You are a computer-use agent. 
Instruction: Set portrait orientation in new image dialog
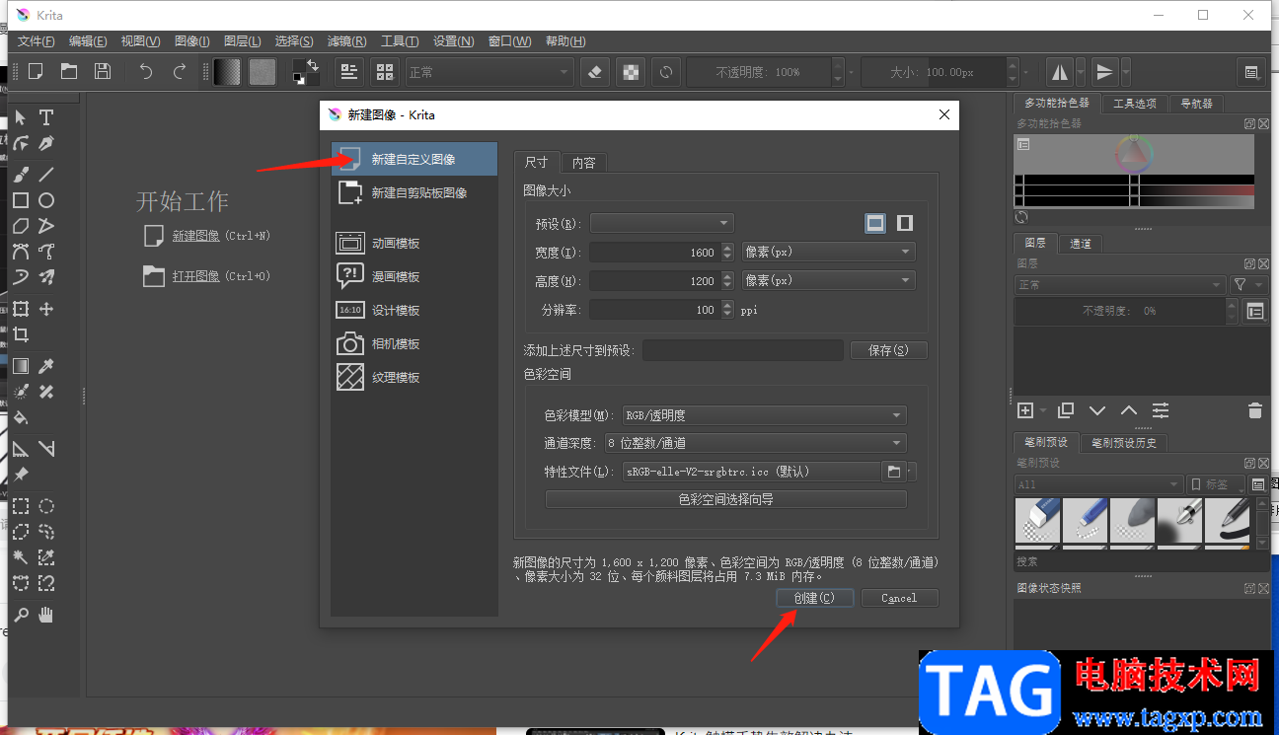[905, 223]
